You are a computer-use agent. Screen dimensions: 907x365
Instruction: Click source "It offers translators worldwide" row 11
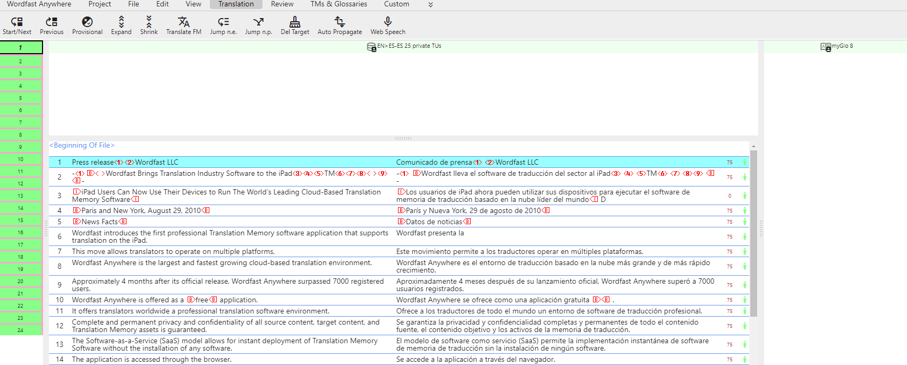pos(201,311)
